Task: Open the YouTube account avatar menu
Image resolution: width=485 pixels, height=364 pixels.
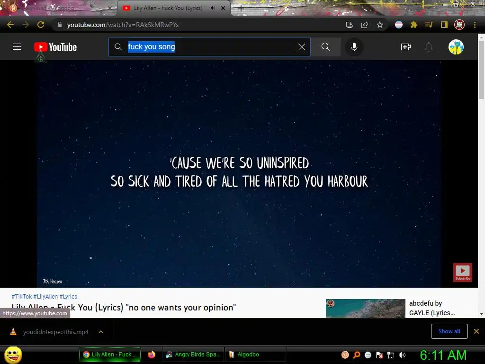Action: [x=456, y=47]
